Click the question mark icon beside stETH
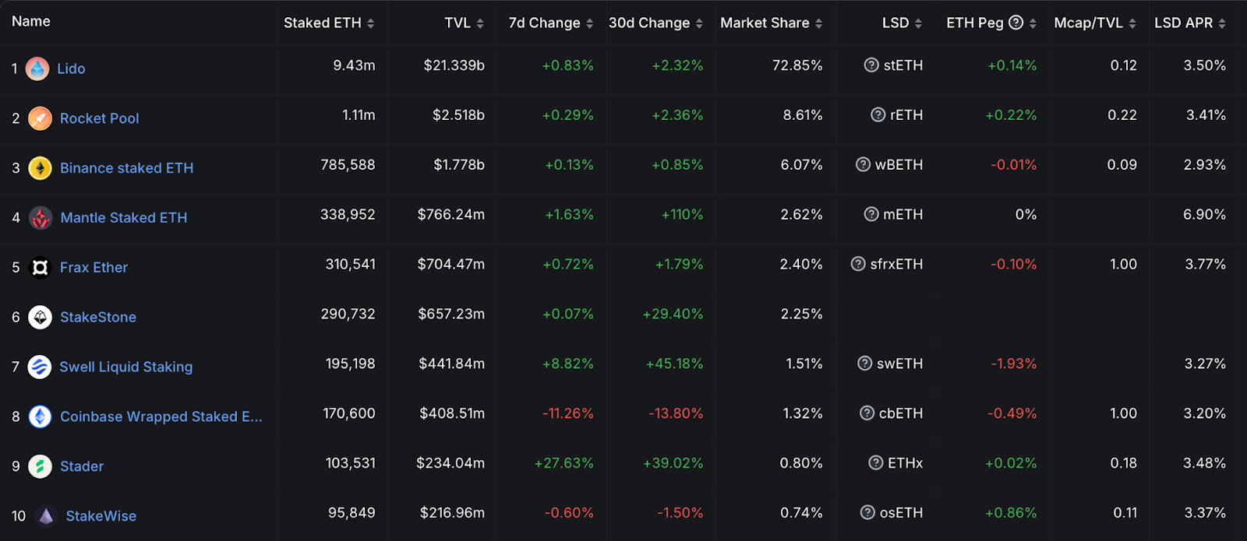The image size is (1247, 541). point(871,65)
